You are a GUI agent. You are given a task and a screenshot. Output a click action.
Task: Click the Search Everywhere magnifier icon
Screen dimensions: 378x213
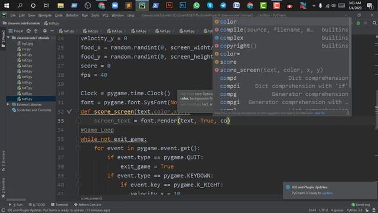click(374, 23)
